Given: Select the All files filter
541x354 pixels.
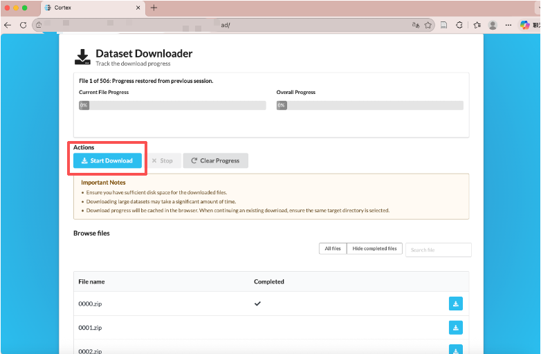Looking at the screenshot, I should tap(332, 249).
